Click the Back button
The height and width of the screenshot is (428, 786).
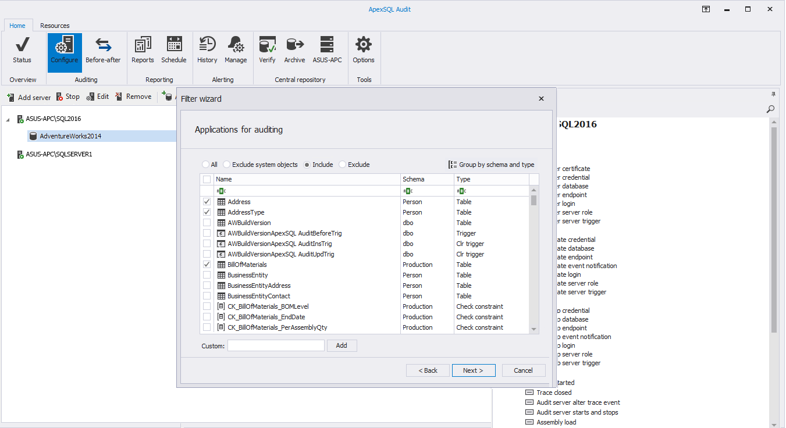428,370
